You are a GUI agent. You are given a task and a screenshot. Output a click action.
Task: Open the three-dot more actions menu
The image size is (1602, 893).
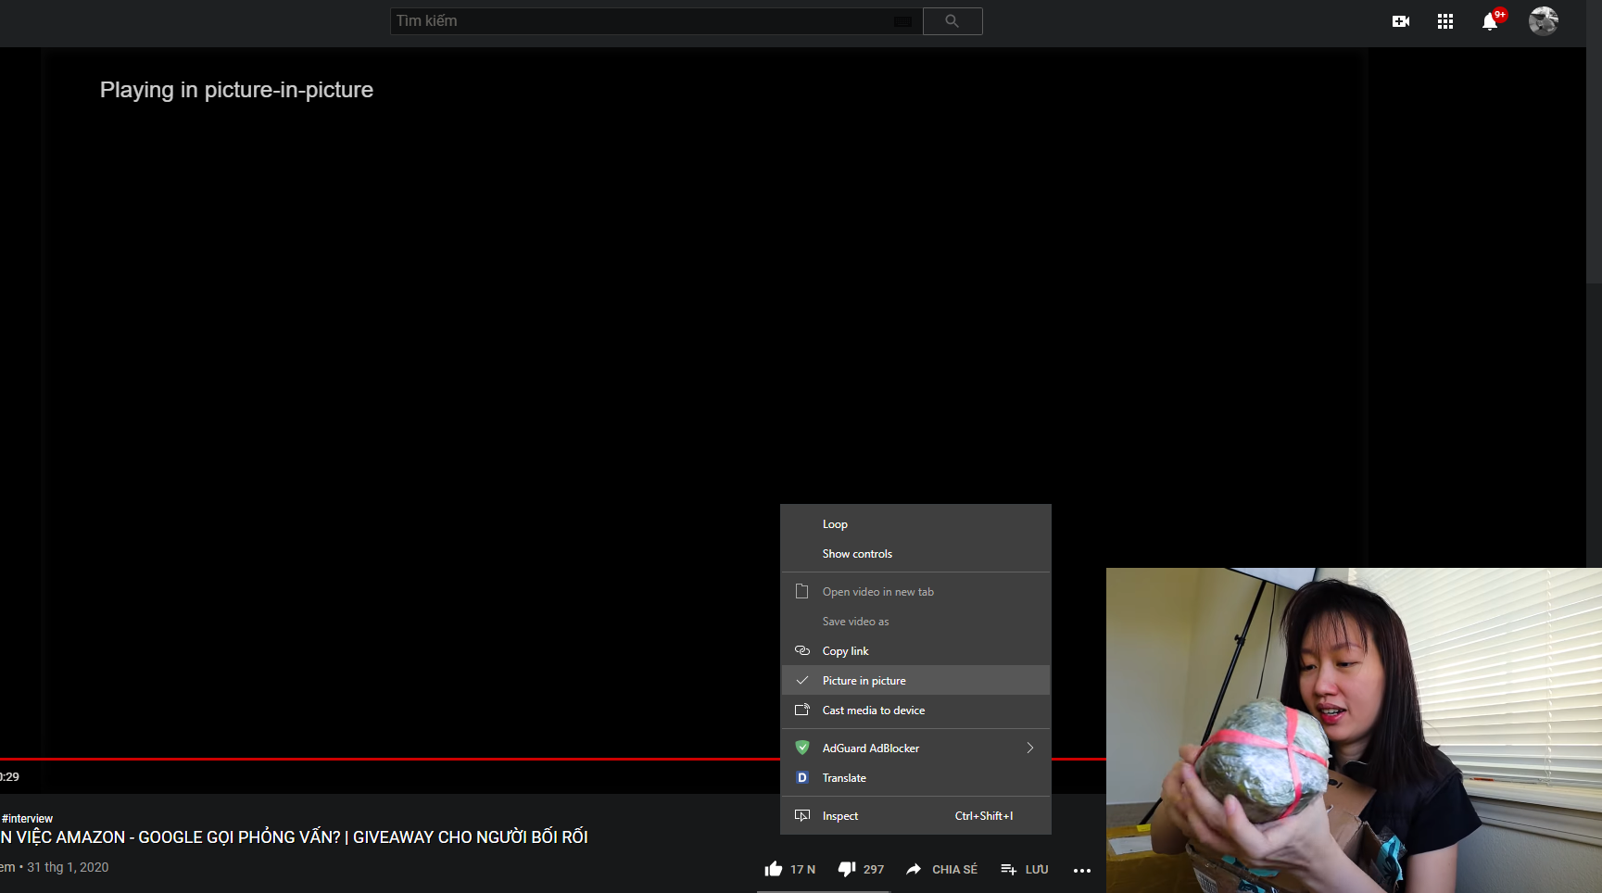pos(1081,870)
